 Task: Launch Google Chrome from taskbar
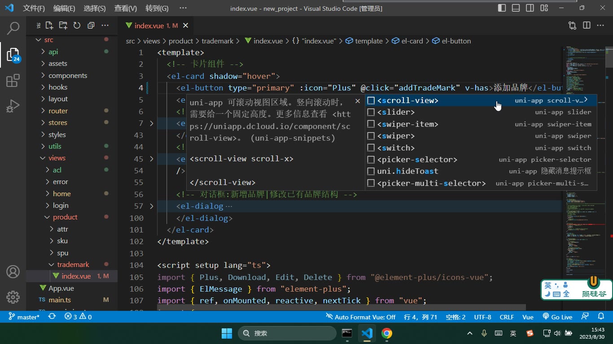click(x=387, y=333)
